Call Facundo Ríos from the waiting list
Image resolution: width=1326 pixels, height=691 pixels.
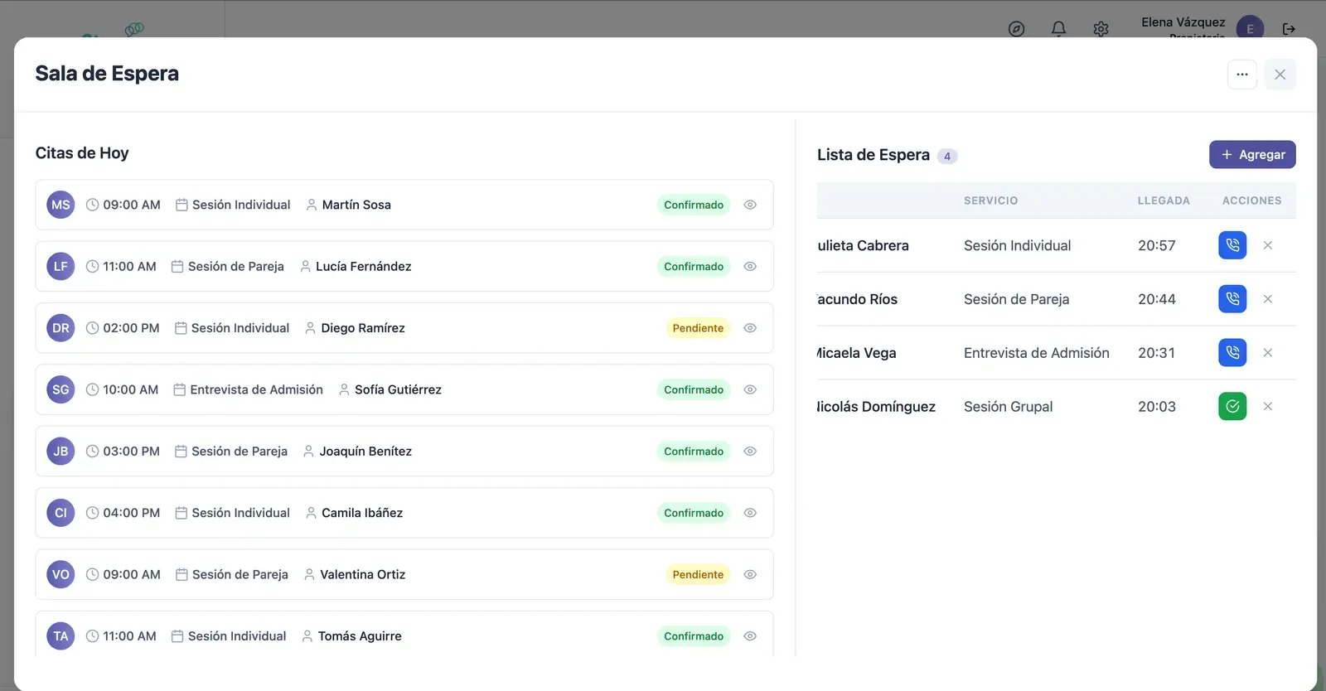[1232, 299]
